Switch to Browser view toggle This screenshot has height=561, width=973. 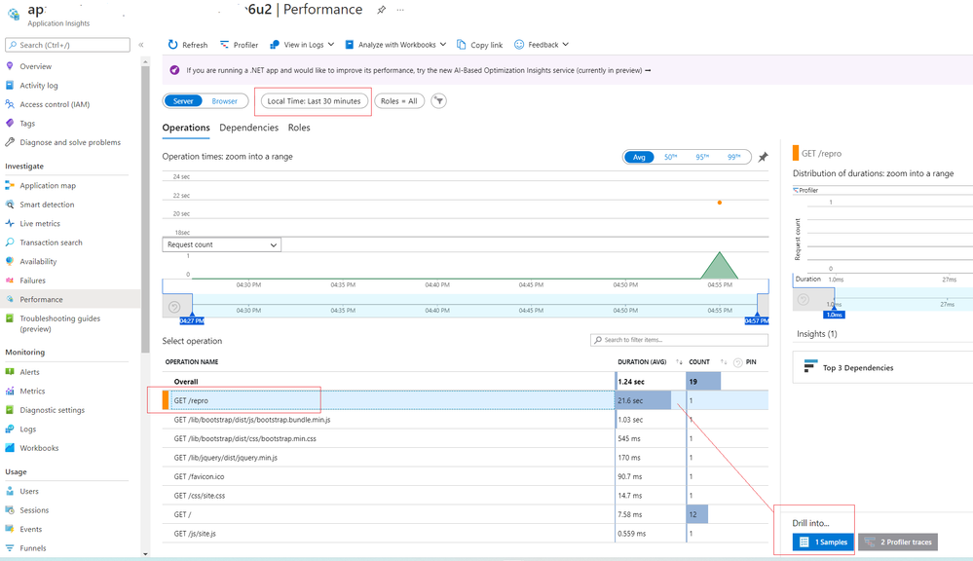tap(225, 101)
